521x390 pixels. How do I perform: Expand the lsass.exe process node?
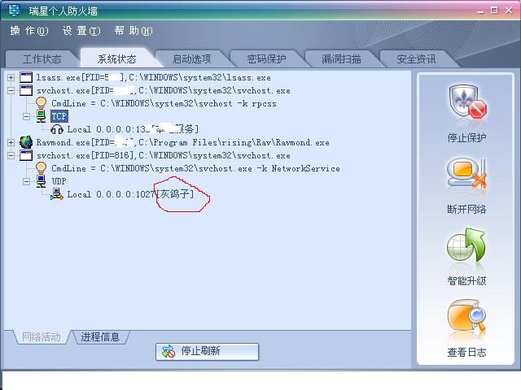(11, 78)
